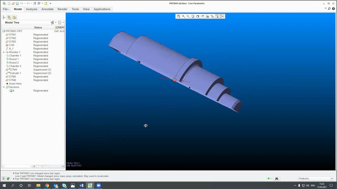Click the Zoom In icon
Image resolution: width=337 pixels, height=189 pixels.
pyautogui.click(x=183, y=16)
